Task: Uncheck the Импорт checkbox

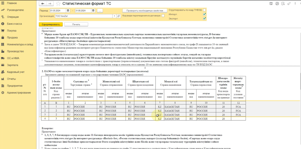Action: click(x=205, y=14)
